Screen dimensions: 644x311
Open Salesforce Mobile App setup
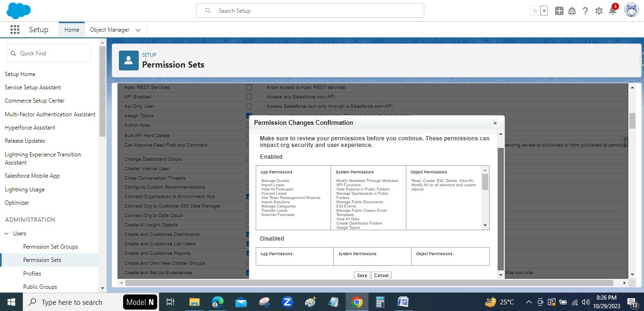(x=32, y=176)
